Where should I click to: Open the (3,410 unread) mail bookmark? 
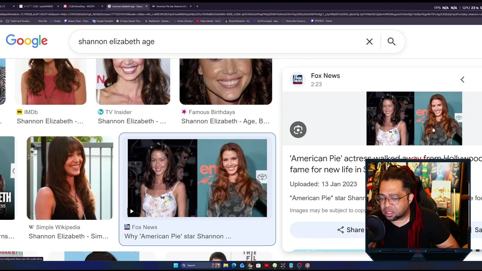266,21
